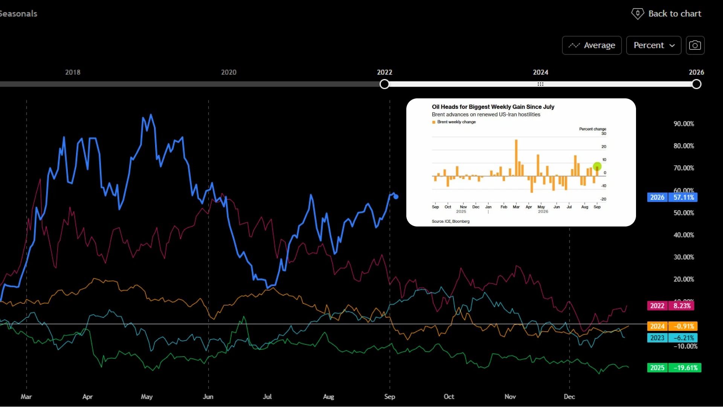The image size is (723, 407).
Task: Select the 2020 year label on timeline
Action: [x=229, y=72]
